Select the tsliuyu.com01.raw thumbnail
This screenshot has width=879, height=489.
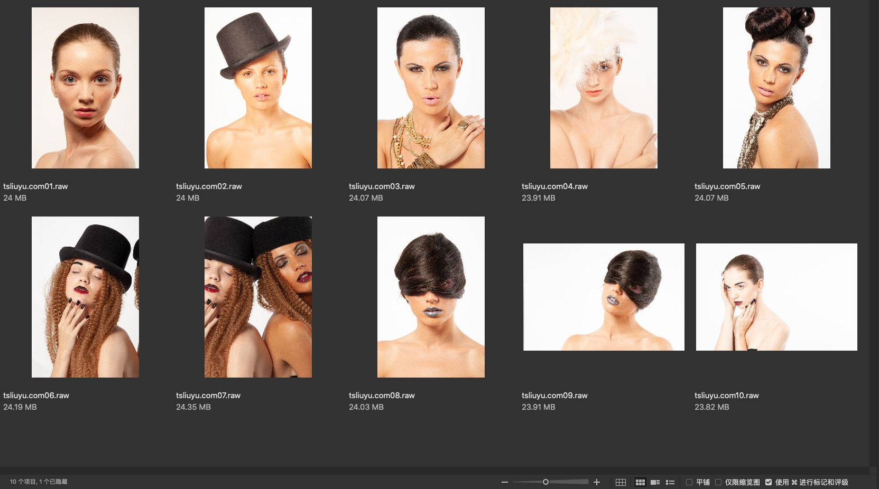pos(85,88)
